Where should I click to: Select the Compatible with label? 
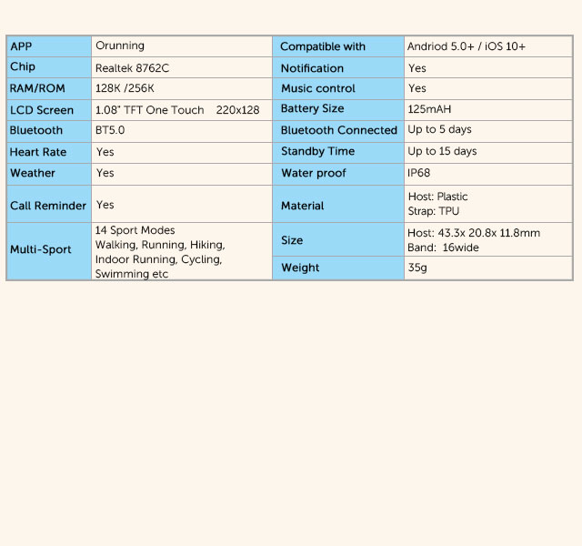pyautogui.click(x=323, y=46)
